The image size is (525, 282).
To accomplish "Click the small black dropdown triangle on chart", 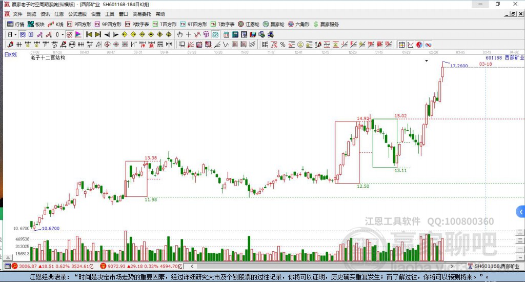I will point(427,61).
